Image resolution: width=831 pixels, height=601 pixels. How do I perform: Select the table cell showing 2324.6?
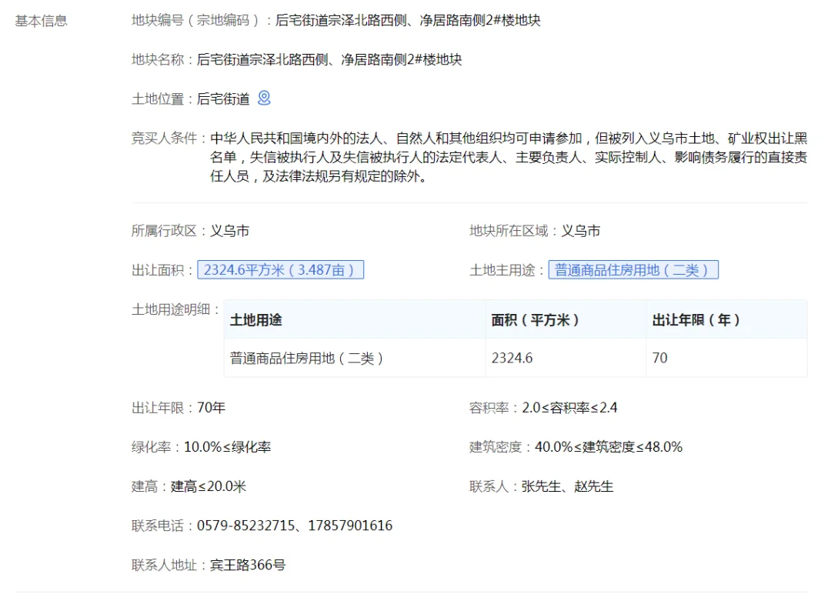pyautogui.click(x=566, y=358)
